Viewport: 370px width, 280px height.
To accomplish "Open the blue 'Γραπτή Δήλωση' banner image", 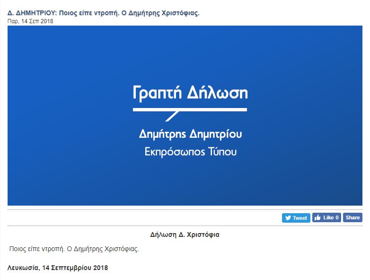I will pos(185,116).
